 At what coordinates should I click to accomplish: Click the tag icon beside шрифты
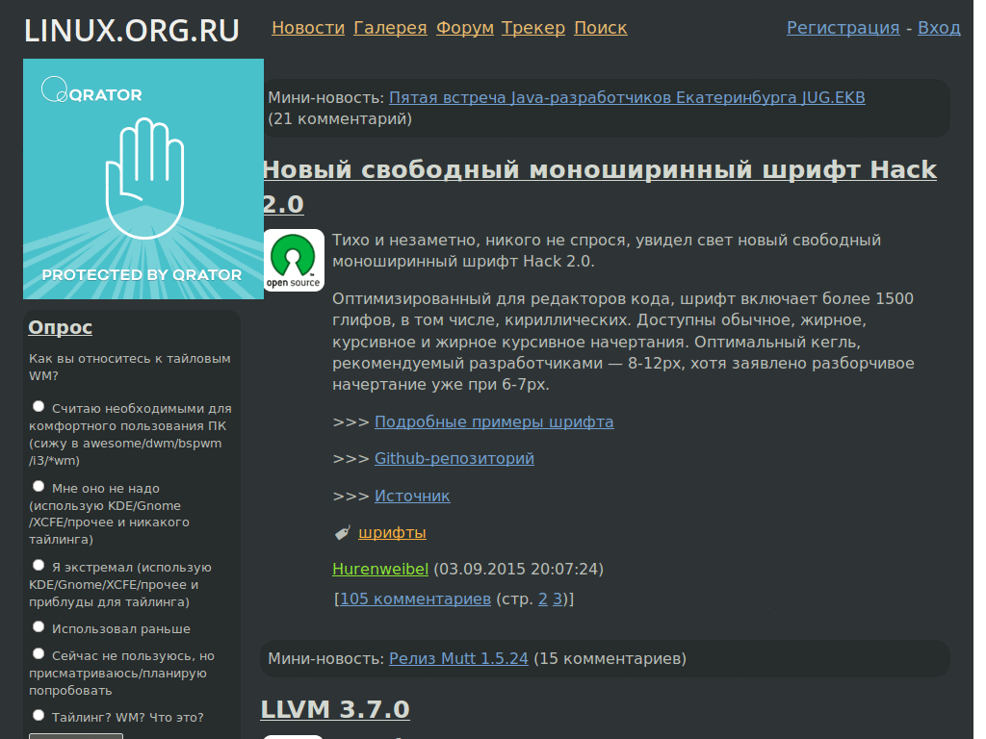tap(342, 533)
